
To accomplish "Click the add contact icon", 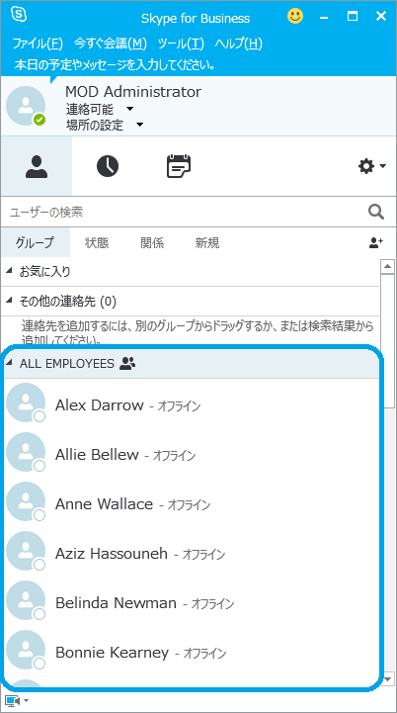I will 375,243.
